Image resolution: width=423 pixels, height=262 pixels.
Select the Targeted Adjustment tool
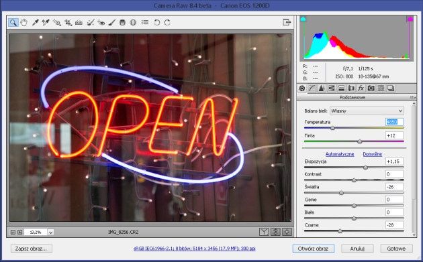click(57, 22)
